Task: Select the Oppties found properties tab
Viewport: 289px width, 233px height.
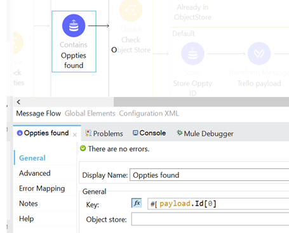Action: point(46,133)
